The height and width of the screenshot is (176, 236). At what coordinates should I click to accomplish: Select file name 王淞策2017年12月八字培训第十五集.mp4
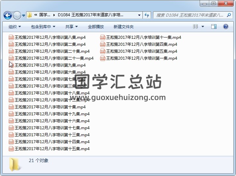point(52,149)
